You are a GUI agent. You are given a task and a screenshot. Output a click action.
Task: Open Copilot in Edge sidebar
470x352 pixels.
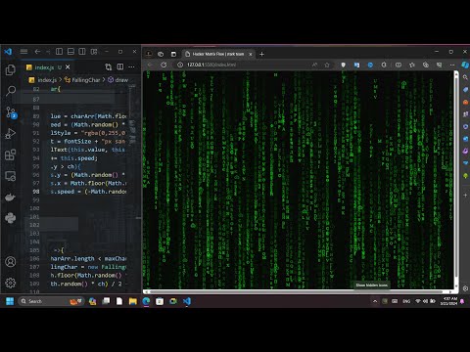pos(465,65)
